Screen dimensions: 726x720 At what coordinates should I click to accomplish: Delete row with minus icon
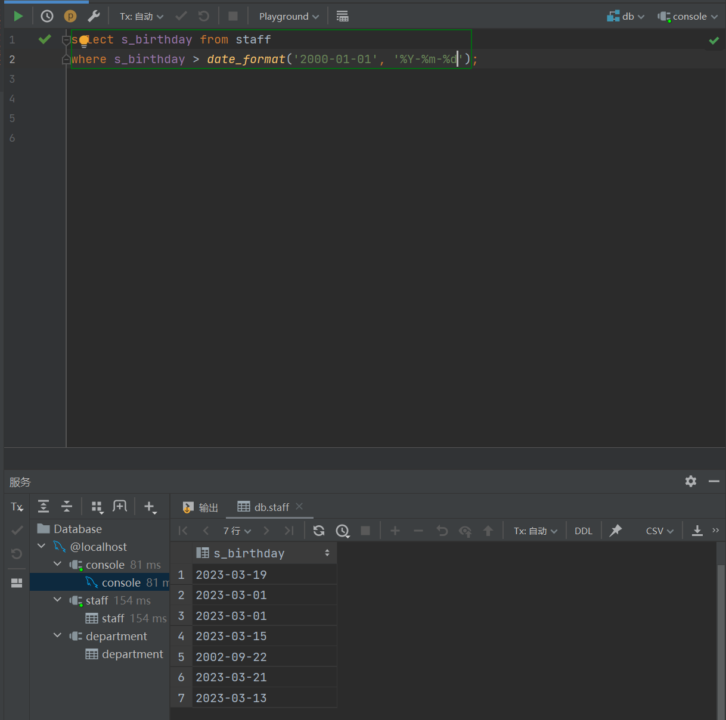(x=418, y=531)
